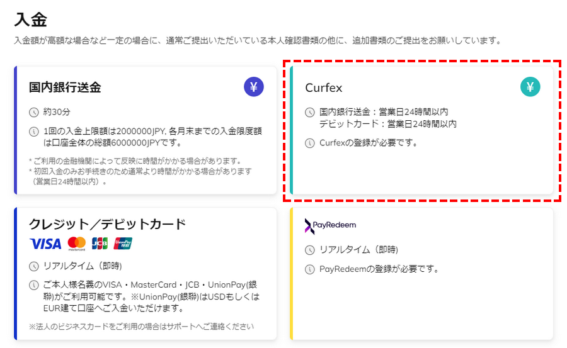Click the 1回の入金上限額は2000000JPY limit text
Image resolution: width=567 pixels, height=348 pixels.
click(152, 137)
